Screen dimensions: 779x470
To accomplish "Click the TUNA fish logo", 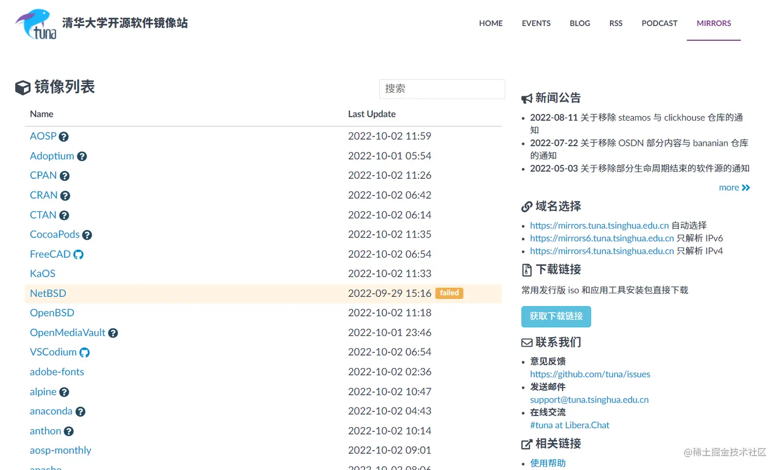I will point(36,24).
